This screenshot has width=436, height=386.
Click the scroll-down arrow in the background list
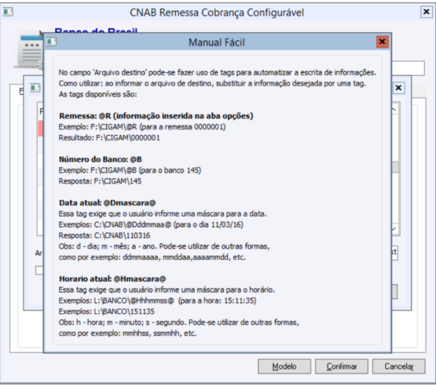(394, 229)
